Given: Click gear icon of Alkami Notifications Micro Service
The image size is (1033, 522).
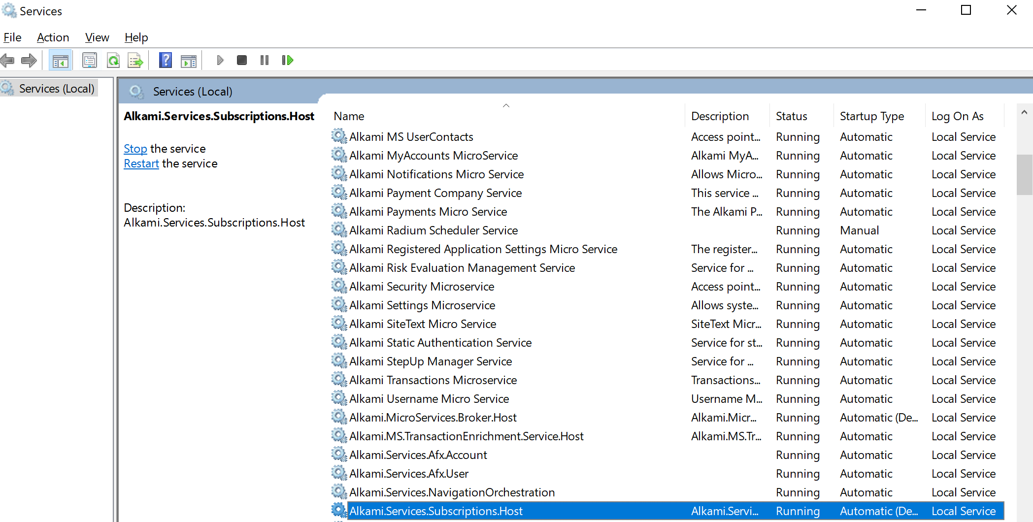Looking at the screenshot, I should click(x=339, y=173).
